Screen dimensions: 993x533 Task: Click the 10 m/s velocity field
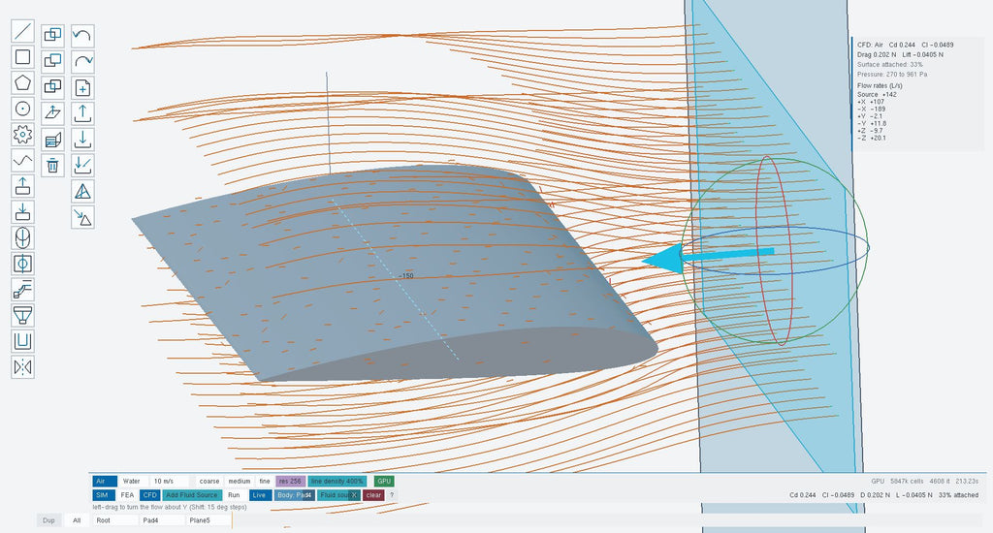169,481
